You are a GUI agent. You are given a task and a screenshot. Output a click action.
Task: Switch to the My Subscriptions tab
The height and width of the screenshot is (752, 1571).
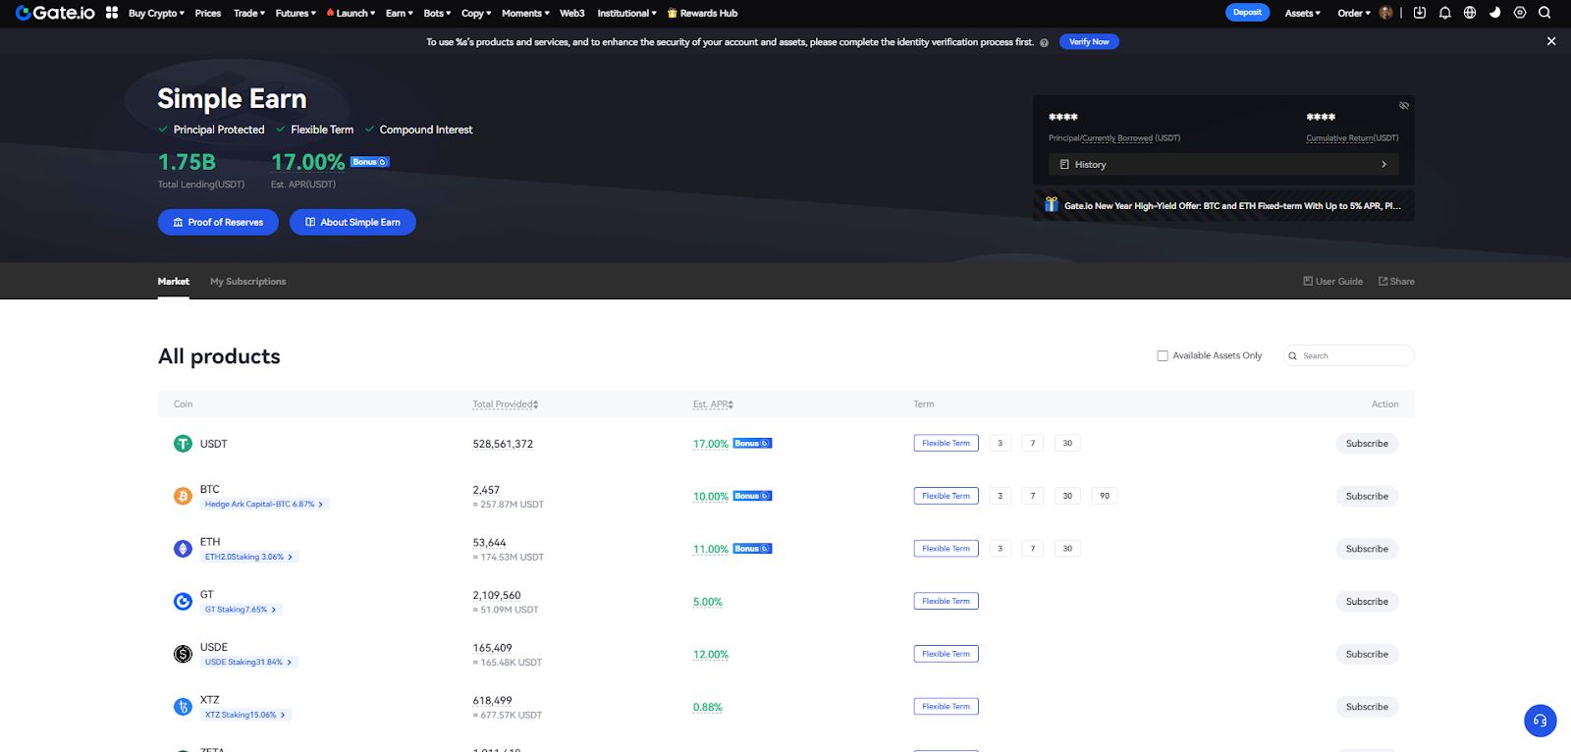[247, 282]
